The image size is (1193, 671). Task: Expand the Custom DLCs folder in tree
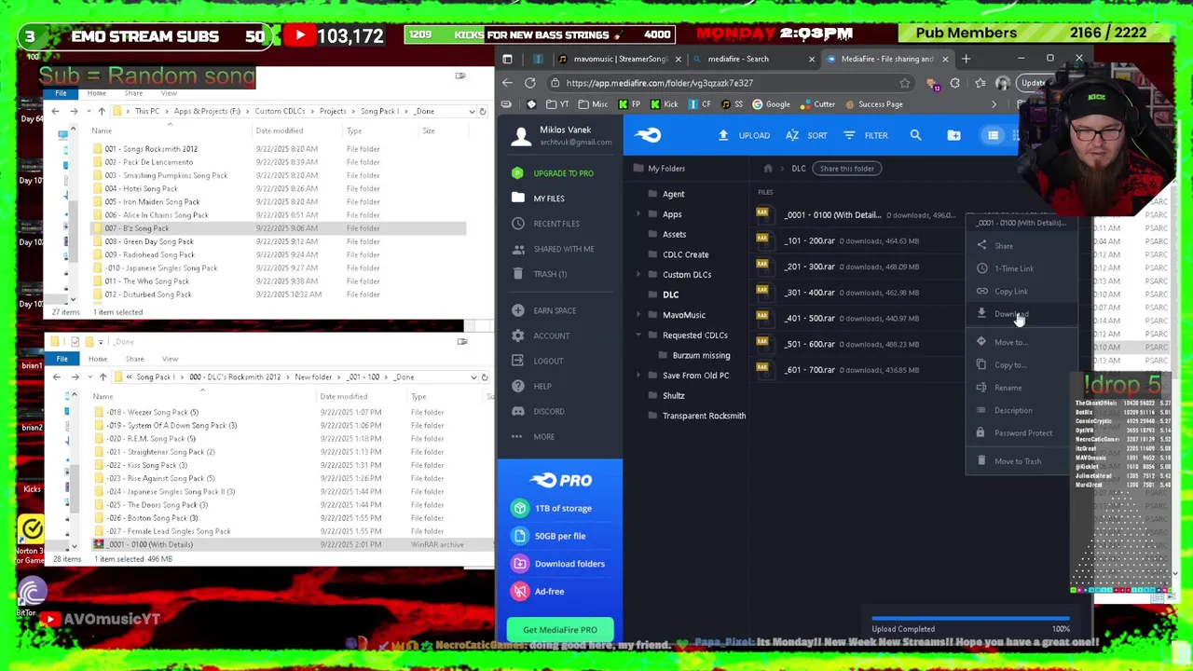638,275
